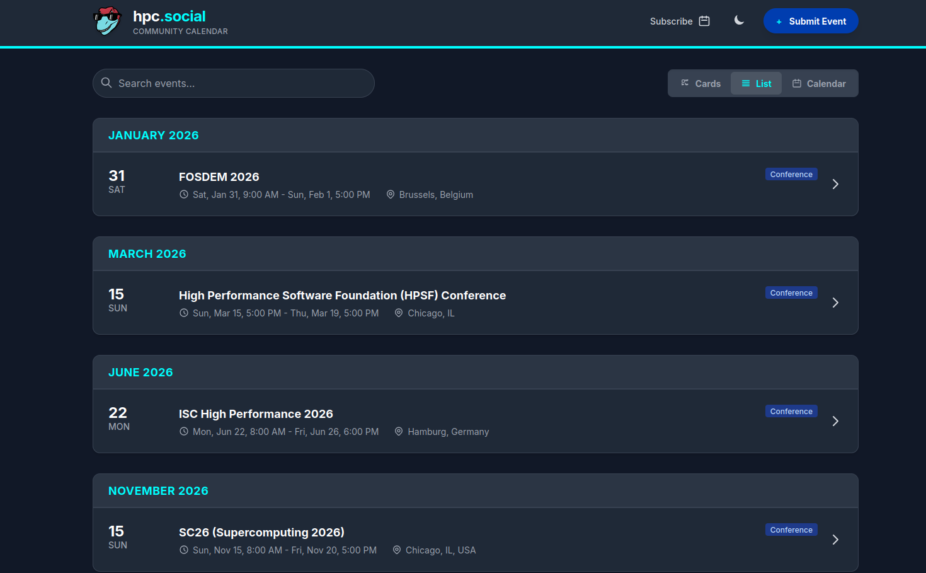Switch to Cards view
This screenshot has height=573, width=926.
pyautogui.click(x=700, y=83)
